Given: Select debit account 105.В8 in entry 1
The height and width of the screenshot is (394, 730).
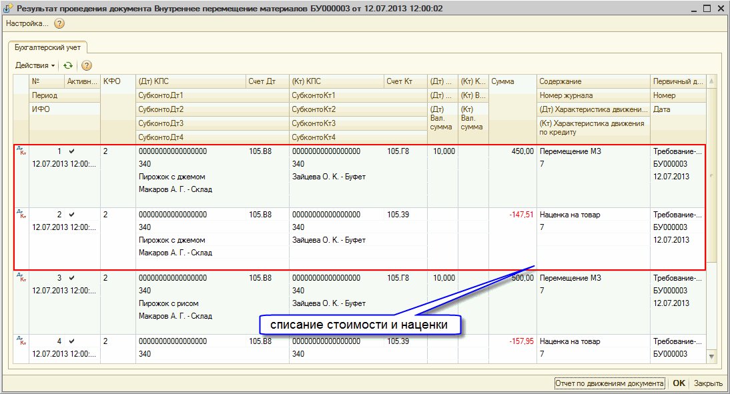Looking at the screenshot, I should tap(260, 151).
